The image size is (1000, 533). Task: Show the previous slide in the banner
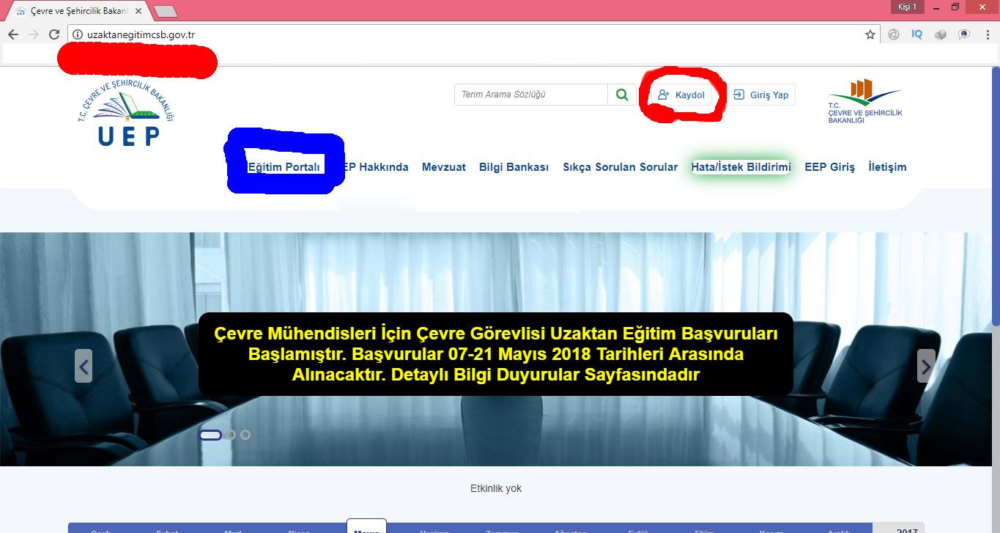pos(84,366)
